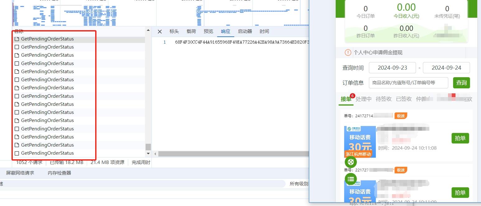481x206 pixels.
Task: Click the 21.4 MB 项资源 status entry
Action: tap(107, 162)
